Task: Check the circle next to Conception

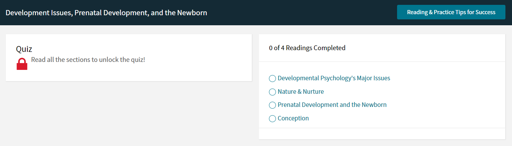Action: (272, 119)
